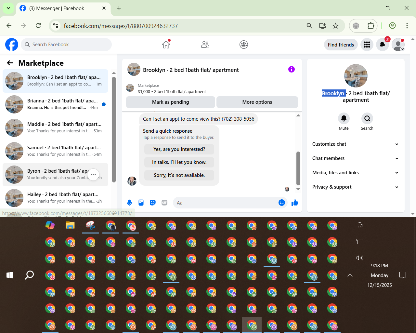The height and width of the screenshot is (333, 416).
Task: Expand Chat members section
Action: coord(356,158)
